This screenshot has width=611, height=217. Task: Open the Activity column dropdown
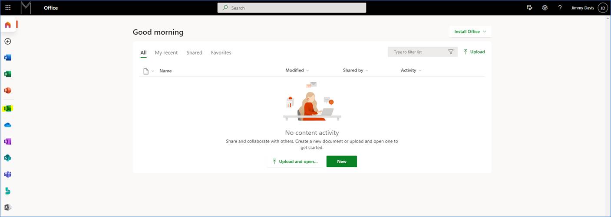coord(411,70)
